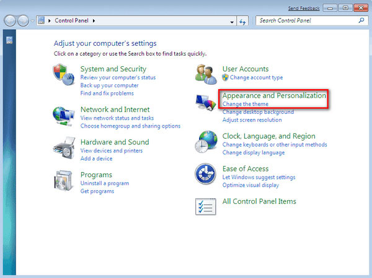Click Change display language link

pos(254,153)
